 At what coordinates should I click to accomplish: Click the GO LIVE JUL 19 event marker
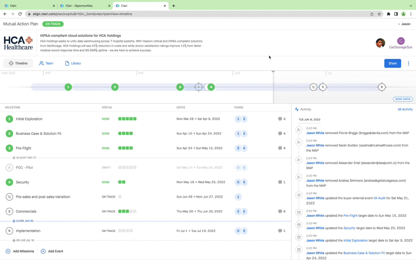click(x=23, y=240)
